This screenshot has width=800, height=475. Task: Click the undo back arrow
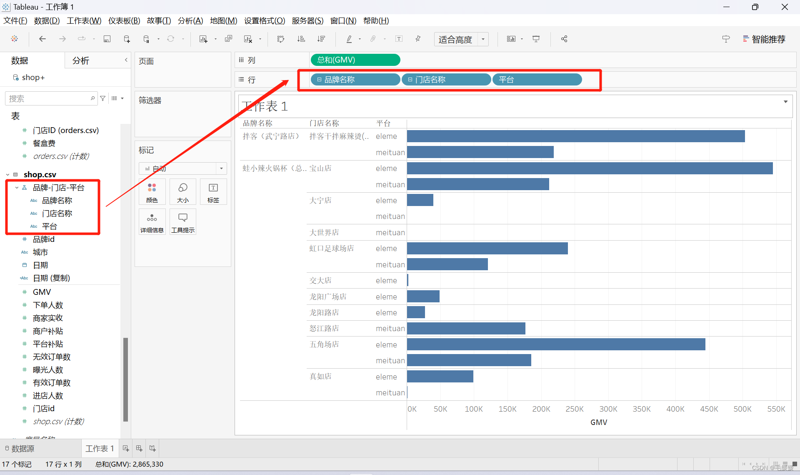click(42, 39)
